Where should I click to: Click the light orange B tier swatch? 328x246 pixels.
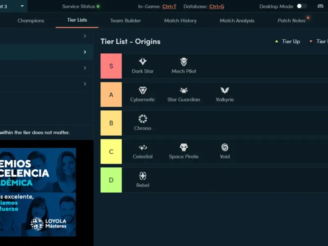click(x=111, y=123)
